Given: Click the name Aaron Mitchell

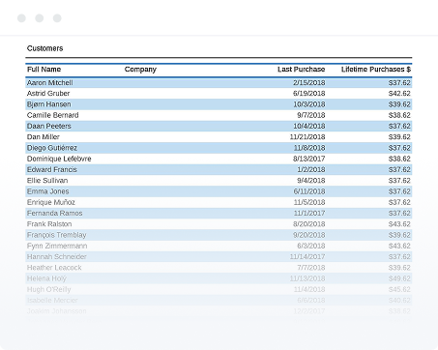Looking at the screenshot, I should (50, 83).
